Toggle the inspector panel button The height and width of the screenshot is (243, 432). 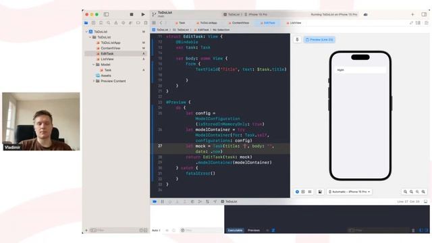[424, 14]
